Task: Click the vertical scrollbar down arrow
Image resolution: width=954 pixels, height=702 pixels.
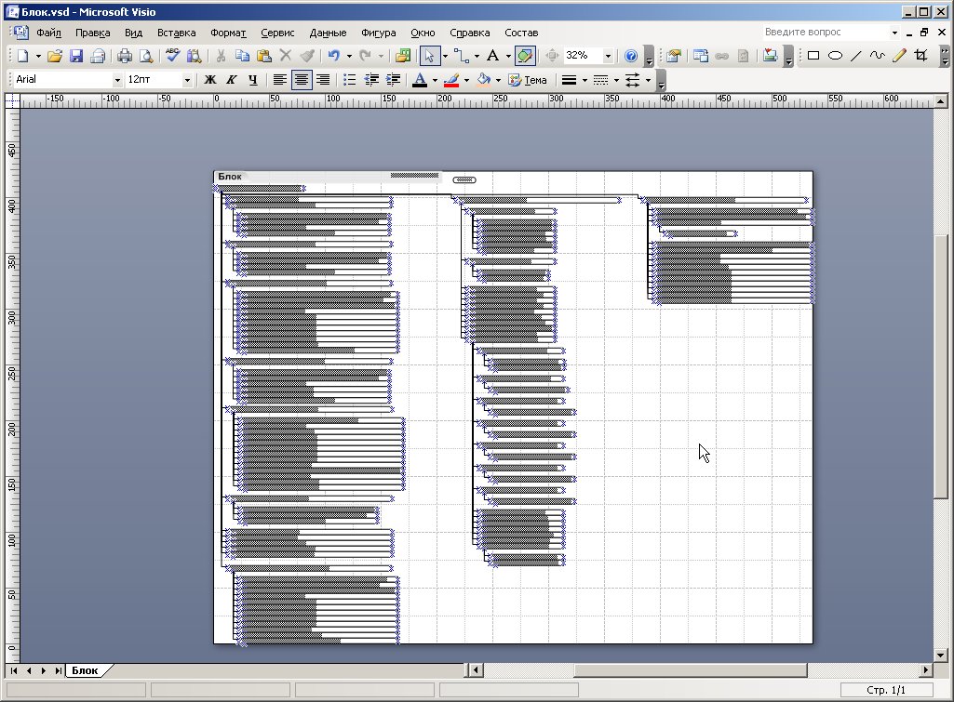Action: coord(941,656)
